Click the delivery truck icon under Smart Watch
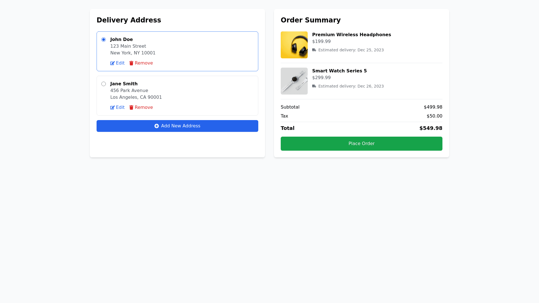539x303 pixels. 314,86
